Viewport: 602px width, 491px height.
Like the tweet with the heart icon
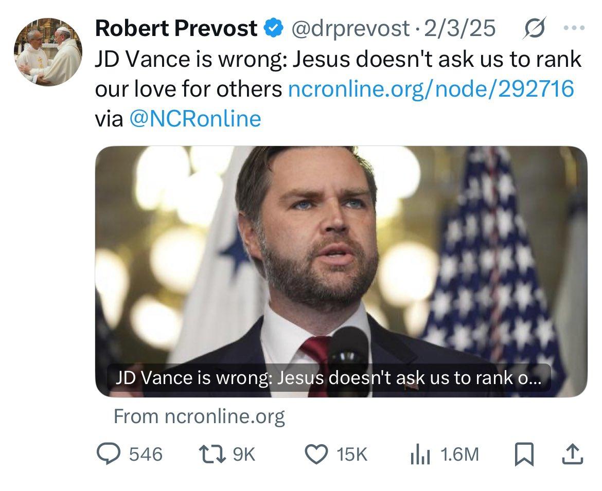pyautogui.click(x=316, y=453)
